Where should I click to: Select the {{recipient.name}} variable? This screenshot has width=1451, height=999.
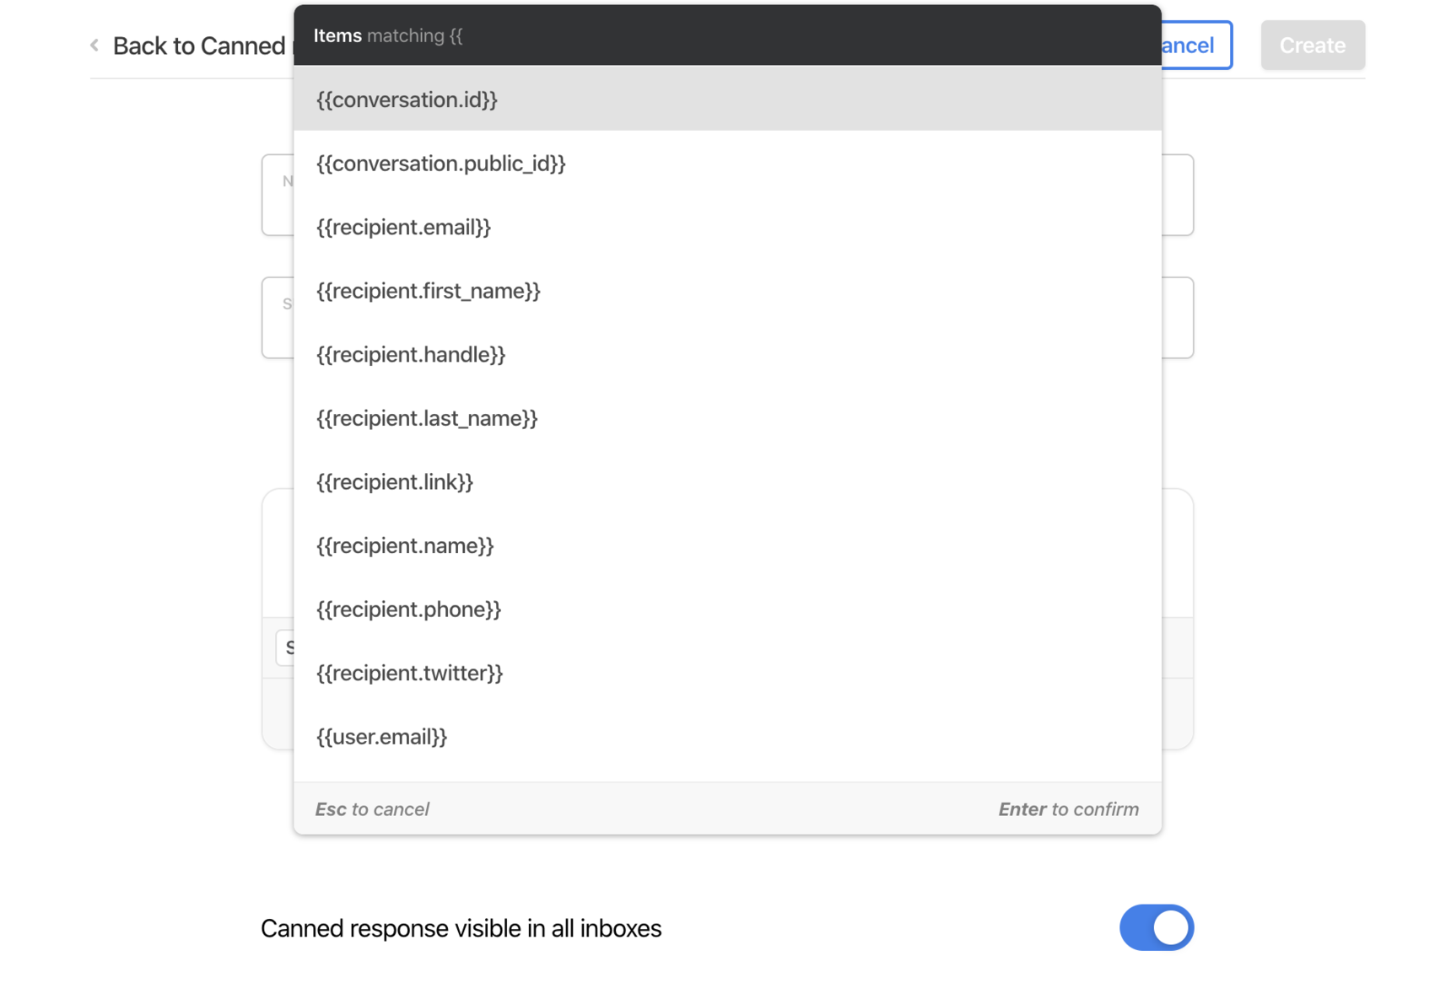[405, 545]
